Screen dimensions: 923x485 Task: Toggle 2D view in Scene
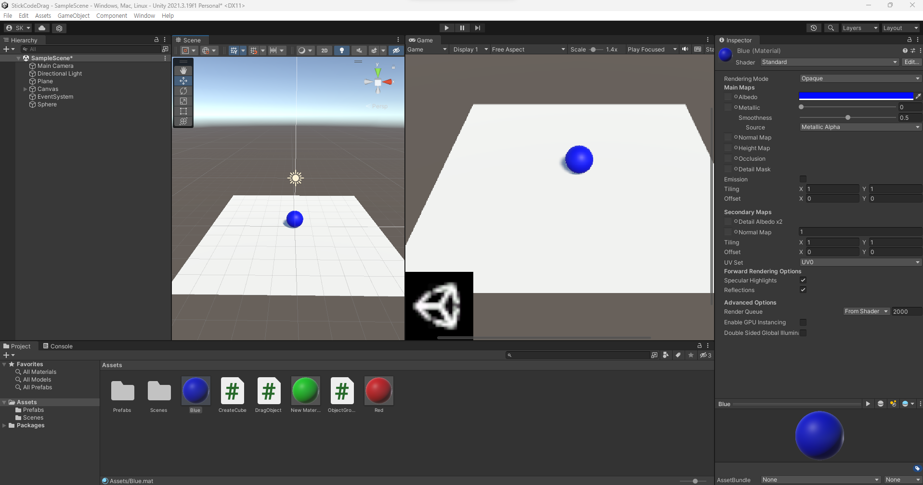[x=325, y=50]
